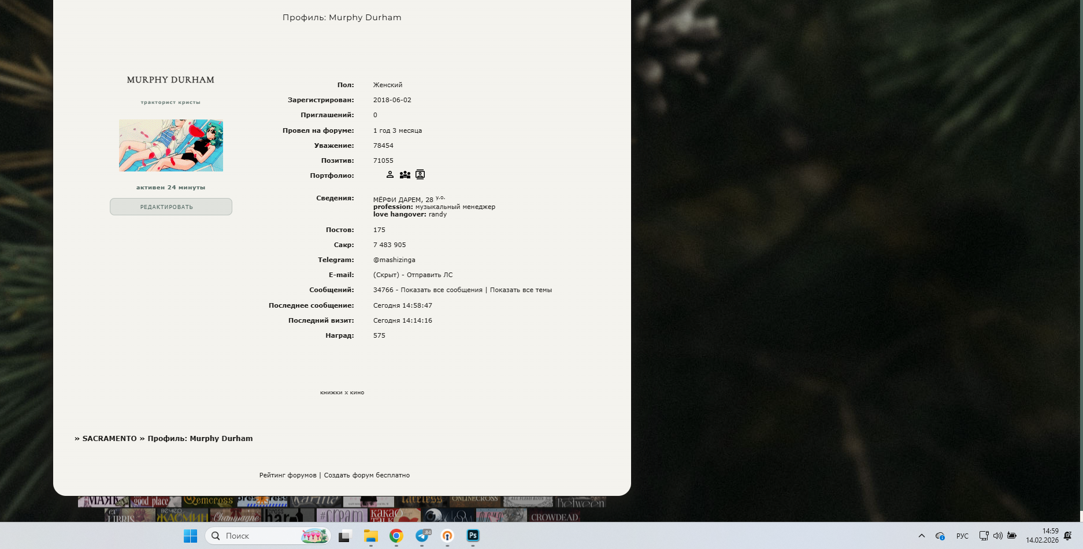
Task: Switch the РУС input language
Action: 962,536
